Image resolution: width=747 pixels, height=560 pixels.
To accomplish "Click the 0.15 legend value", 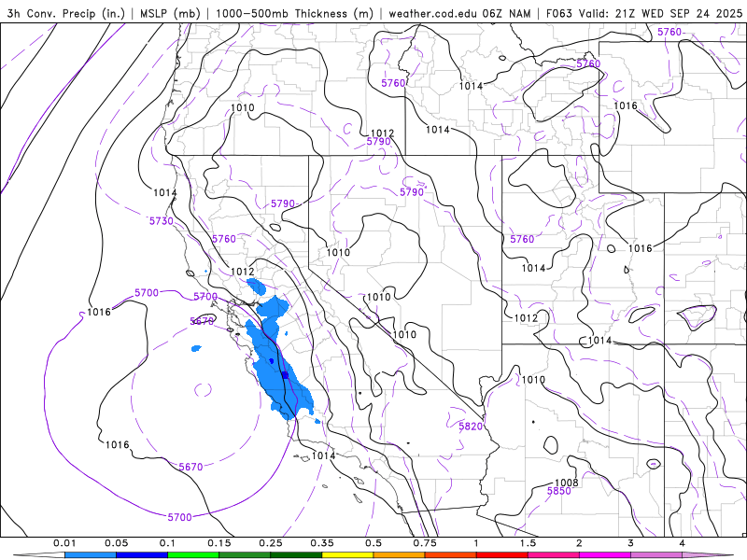I will (219, 543).
